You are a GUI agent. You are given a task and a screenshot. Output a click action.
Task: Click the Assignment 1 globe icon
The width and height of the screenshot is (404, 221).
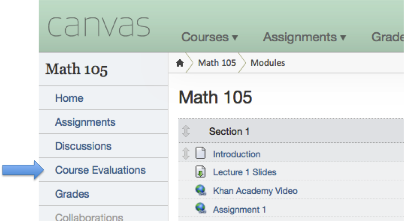201,208
